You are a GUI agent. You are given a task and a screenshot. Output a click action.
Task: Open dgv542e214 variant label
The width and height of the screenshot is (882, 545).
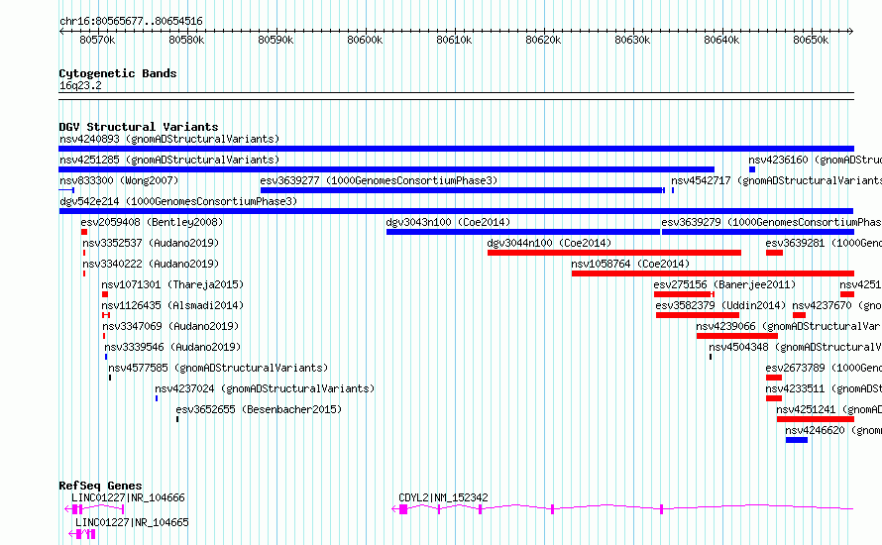coord(178,201)
